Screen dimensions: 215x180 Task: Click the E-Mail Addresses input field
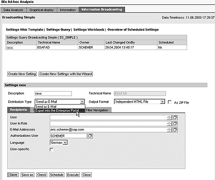click(108, 130)
